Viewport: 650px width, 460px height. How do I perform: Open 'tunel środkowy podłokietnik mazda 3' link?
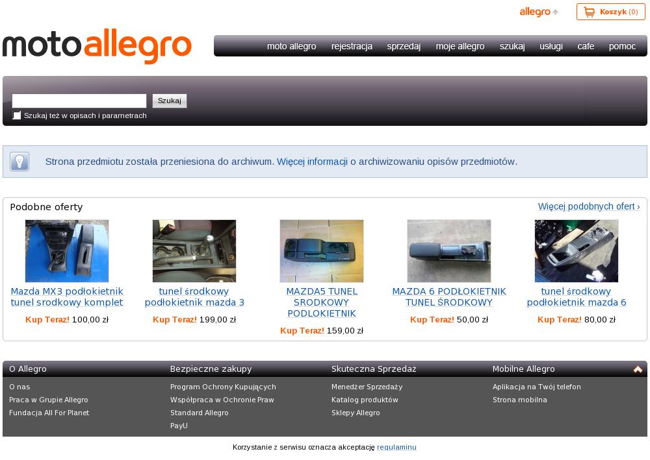click(x=194, y=297)
